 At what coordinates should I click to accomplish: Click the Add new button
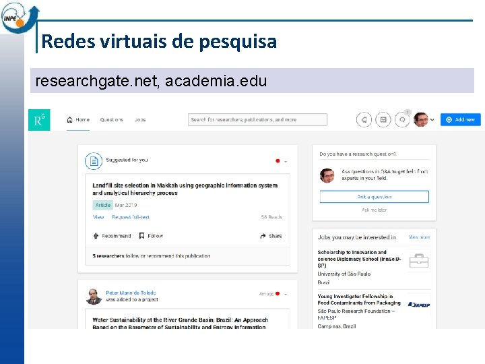click(461, 120)
